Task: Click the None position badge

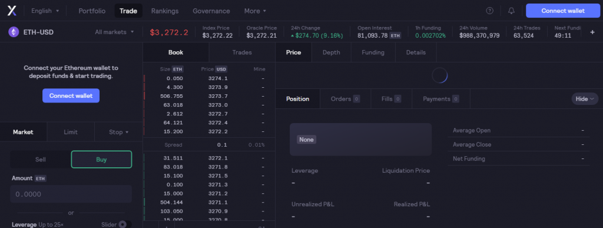Action: pos(306,140)
